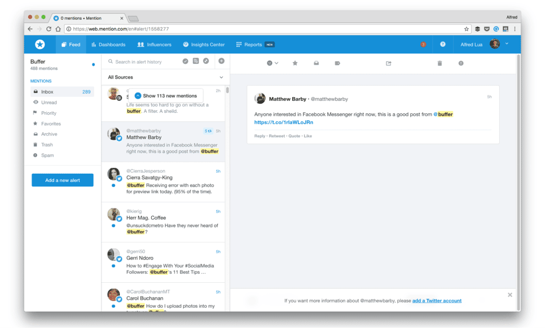Select the Inbox folder
This screenshot has height=328, width=545.
click(62, 91)
